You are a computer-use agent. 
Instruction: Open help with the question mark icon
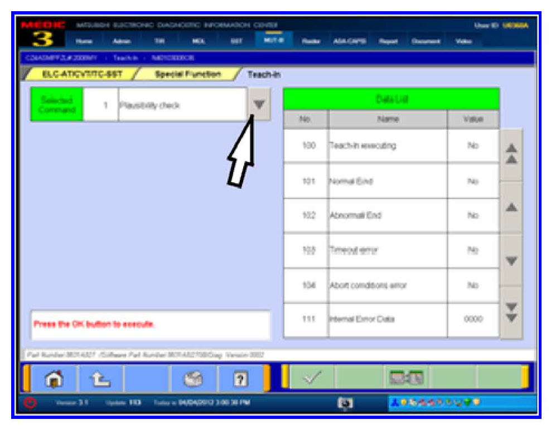point(240,378)
